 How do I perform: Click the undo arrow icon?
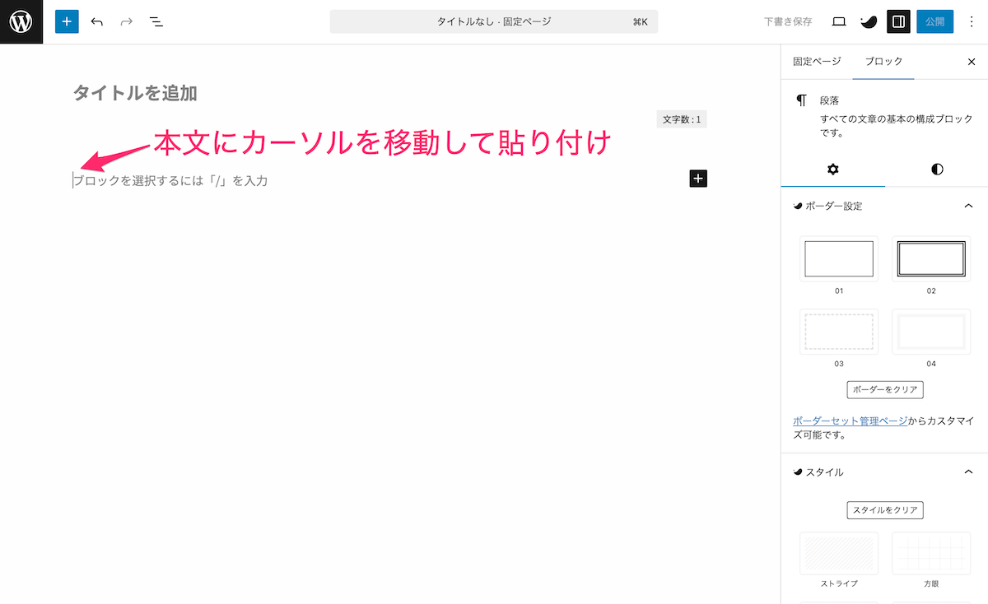click(x=97, y=21)
